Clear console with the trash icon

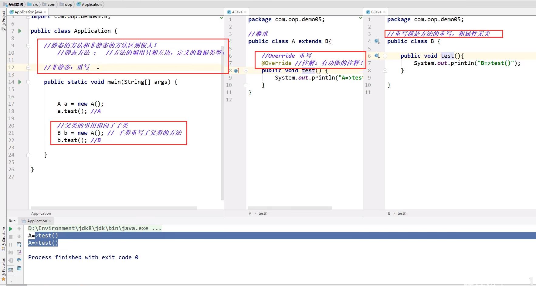[19, 268]
